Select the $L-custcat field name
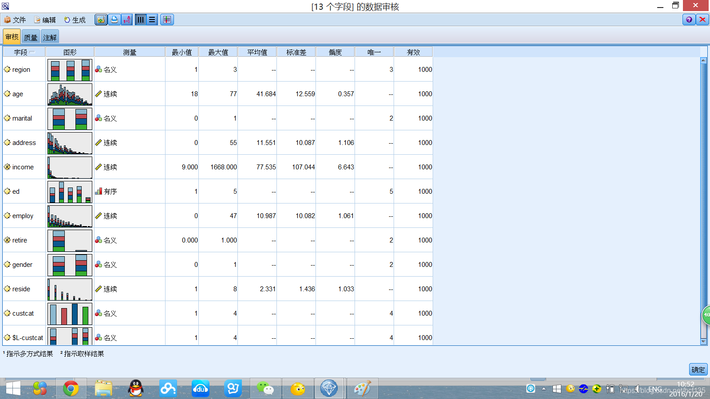Image resolution: width=710 pixels, height=399 pixels. [x=28, y=338]
